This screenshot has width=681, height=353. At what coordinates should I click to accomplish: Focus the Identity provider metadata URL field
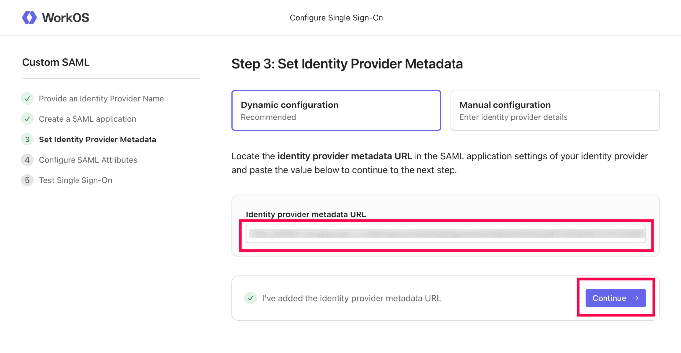point(446,234)
